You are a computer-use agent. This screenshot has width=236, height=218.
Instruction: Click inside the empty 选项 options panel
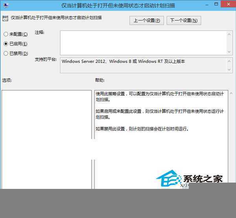(46, 139)
